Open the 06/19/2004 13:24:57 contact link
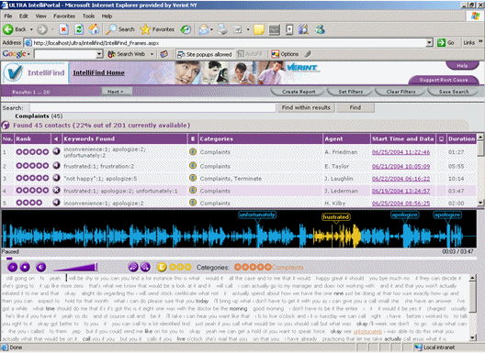Screen dimensions: 485x353 (x=400, y=191)
